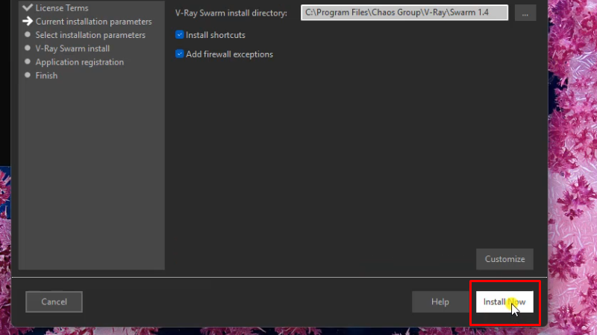Uncheck Install shortcuts checkbox
597x335 pixels.
coord(179,34)
